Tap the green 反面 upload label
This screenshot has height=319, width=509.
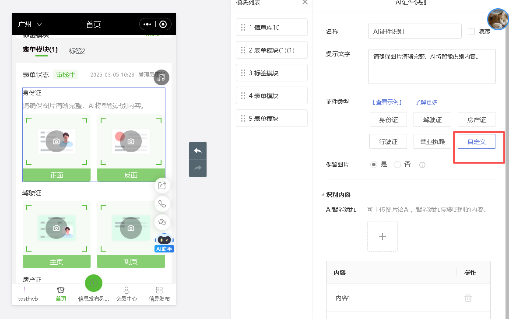click(x=131, y=175)
